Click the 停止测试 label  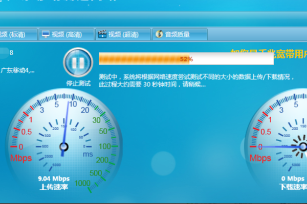[78, 83]
